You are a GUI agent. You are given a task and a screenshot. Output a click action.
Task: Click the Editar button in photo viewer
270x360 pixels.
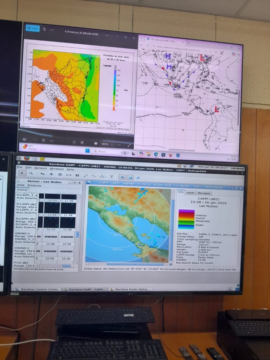coord(33,28)
